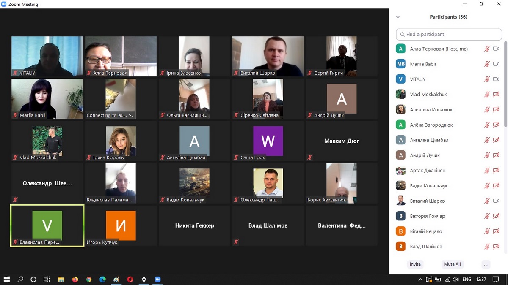Image resolution: width=508 pixels, height=285 pixels.
Task: Click the Invite button
Action: click(415, 264)
